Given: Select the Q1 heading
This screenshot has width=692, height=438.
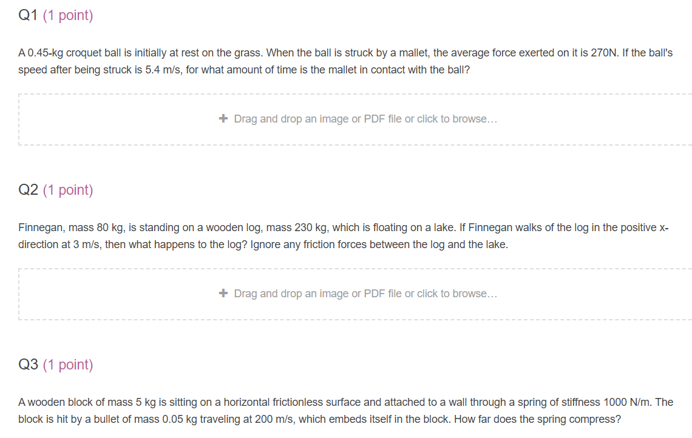Looking at the screenshot, I should click(x=27, y=15).
